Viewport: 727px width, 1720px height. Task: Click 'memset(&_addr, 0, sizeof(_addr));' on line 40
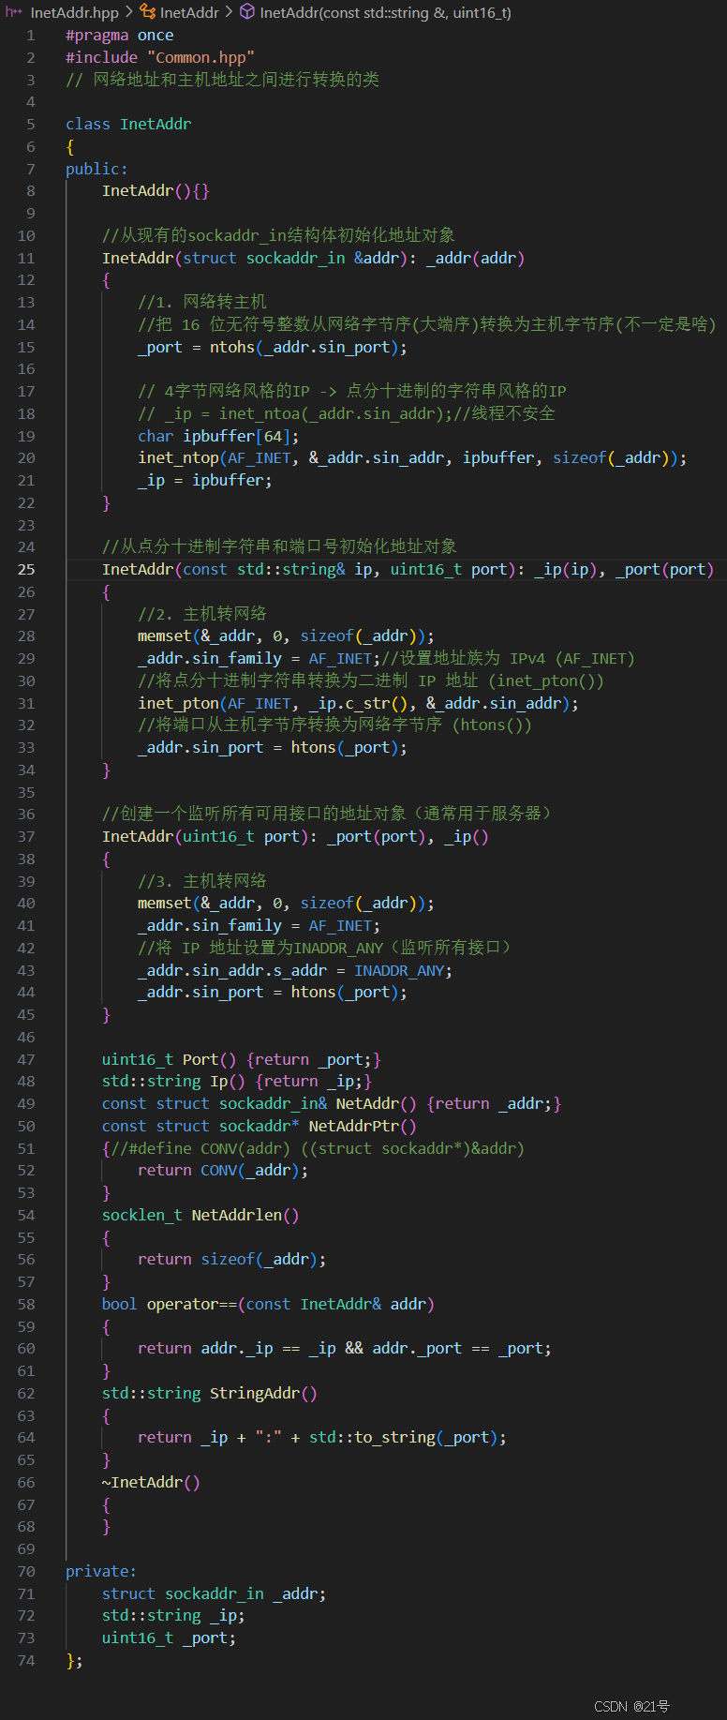[x=286, y=903]
